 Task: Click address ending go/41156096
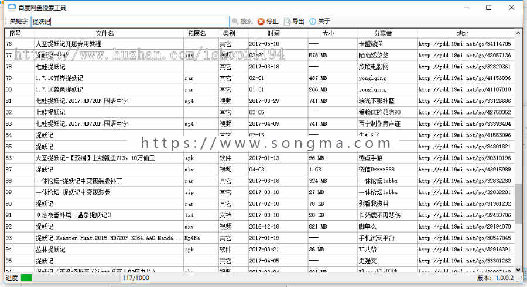(x=464, y=78)
